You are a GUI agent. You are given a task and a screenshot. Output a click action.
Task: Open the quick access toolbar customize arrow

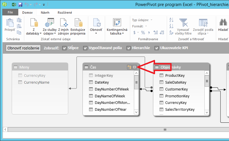pyautogui.click(x=44, y=5)
